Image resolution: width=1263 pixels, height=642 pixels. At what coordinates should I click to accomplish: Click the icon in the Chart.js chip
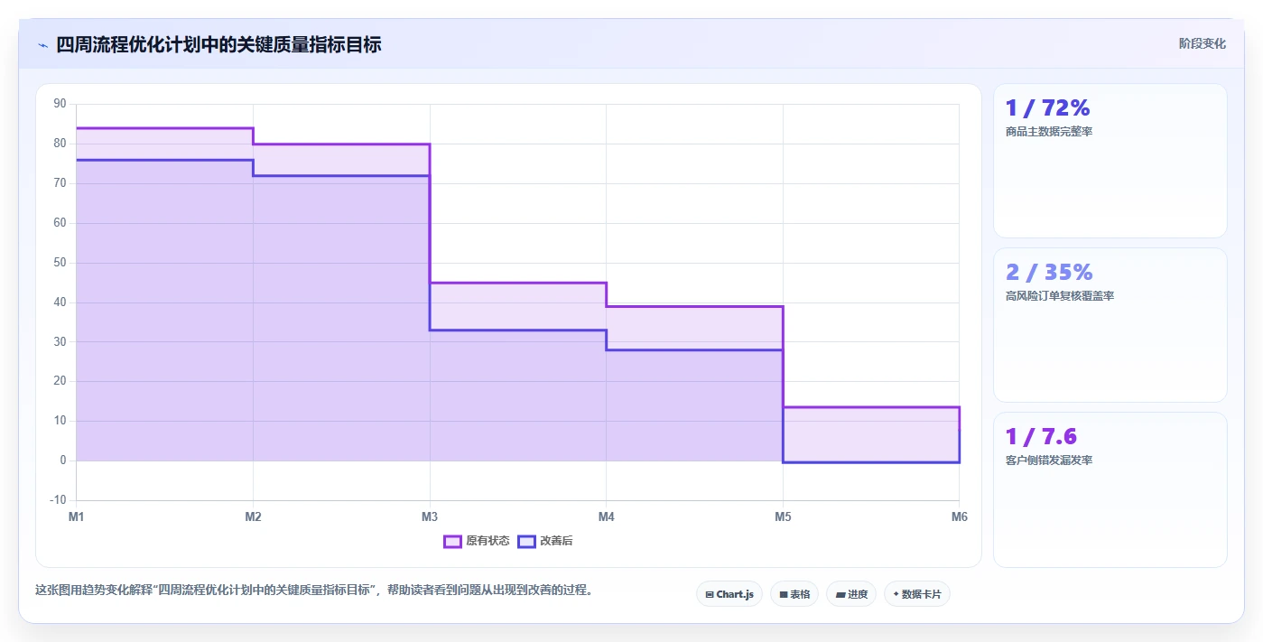pos(710,594)
